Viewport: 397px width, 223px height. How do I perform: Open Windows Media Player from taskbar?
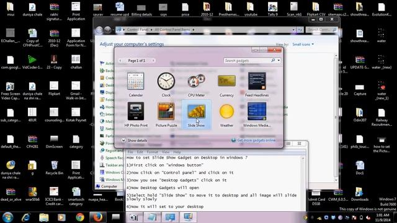coord(61,217)
